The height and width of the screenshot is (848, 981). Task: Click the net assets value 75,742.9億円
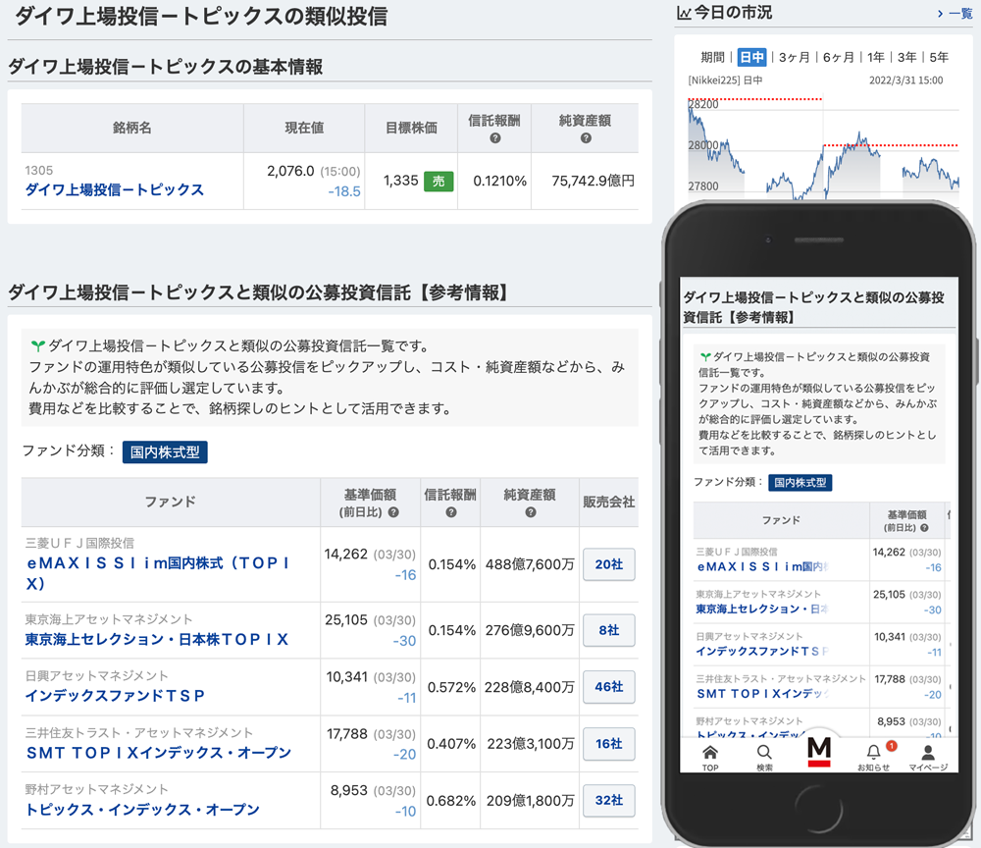pos(594,182)
